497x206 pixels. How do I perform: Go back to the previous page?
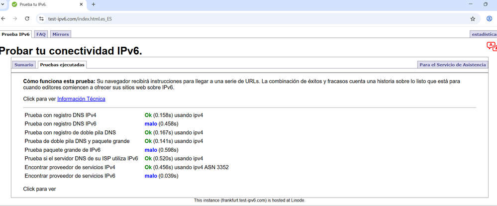pyautogui.click(x=4, y=18)
